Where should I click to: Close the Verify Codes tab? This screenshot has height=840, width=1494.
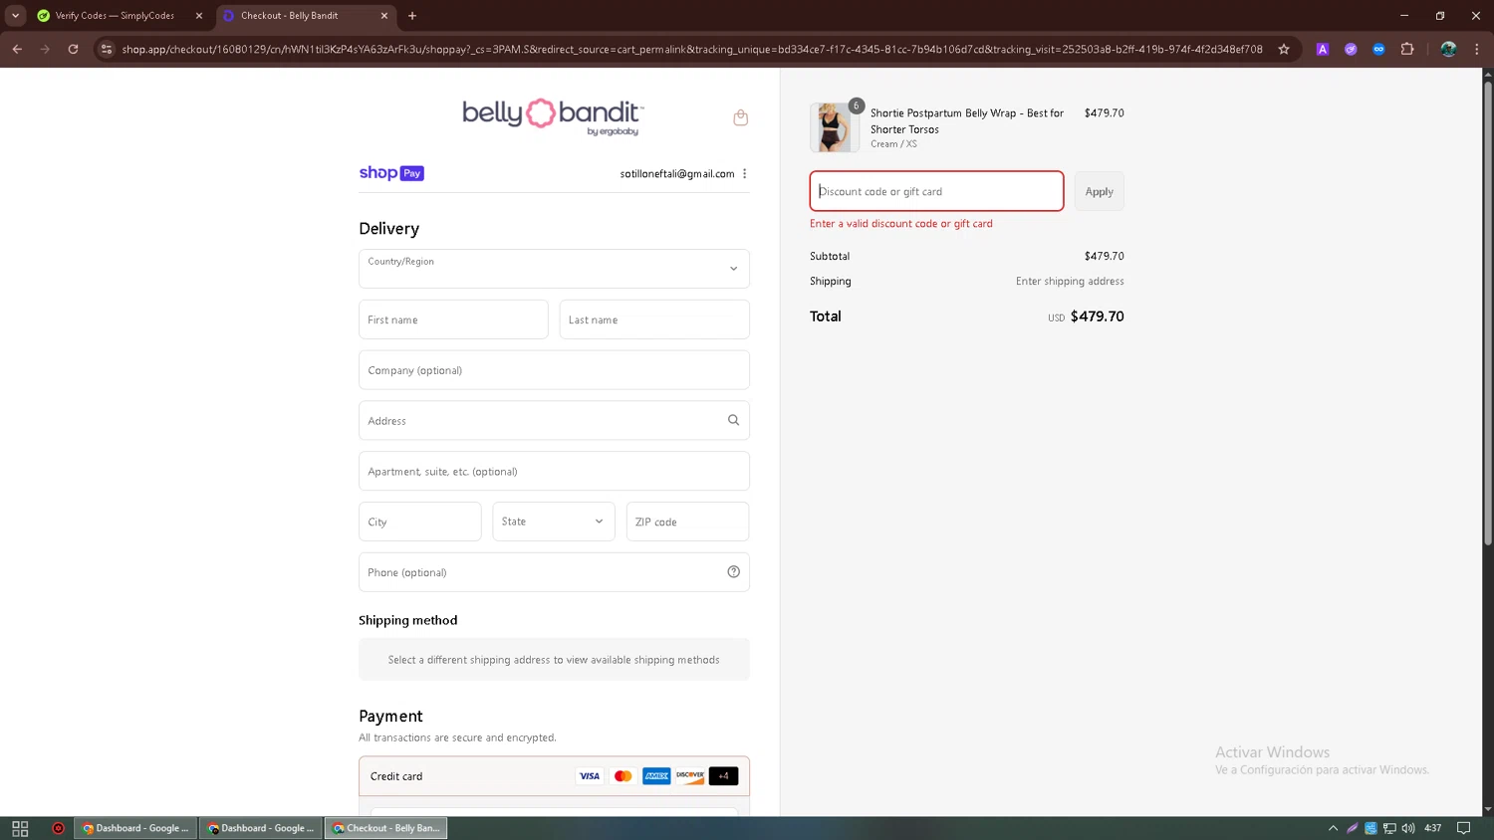coord(199,16)
